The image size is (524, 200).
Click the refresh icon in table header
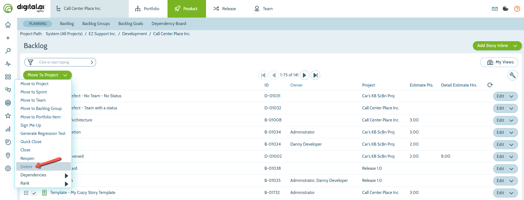point(490,85)
